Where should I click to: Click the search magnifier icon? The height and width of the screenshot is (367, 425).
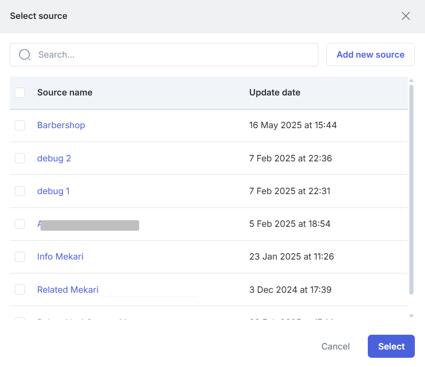(24, 55)
